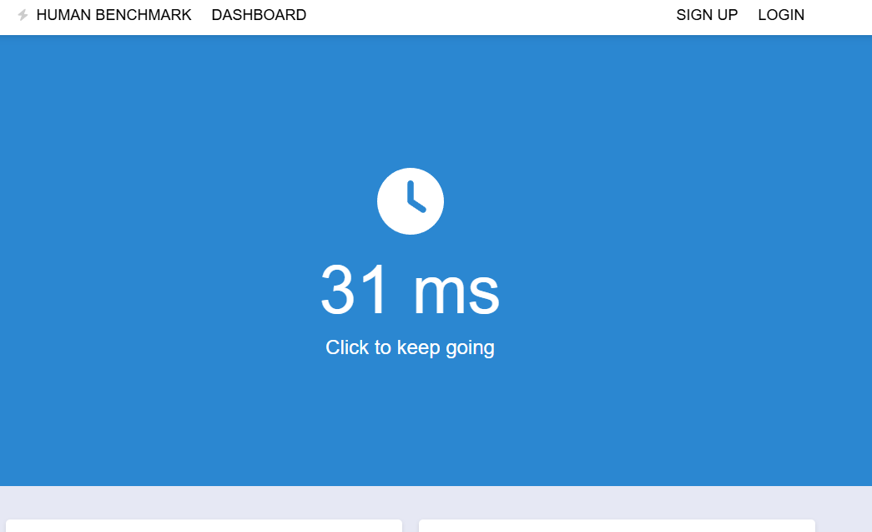Click the 31 ms result text
Image resolution: width=872 pixels, height=532 pixels.
click(411, 290)
